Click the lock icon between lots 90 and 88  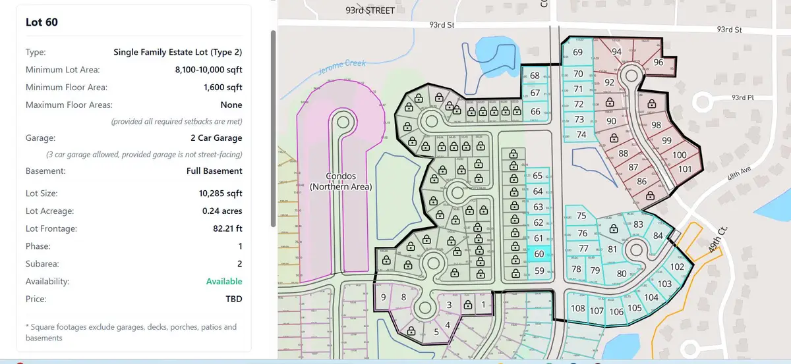614,138
